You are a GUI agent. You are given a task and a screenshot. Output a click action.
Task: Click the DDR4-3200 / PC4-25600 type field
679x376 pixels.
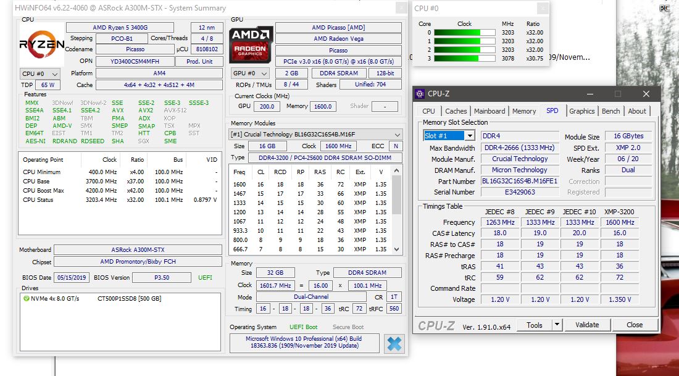click(325, 157)
